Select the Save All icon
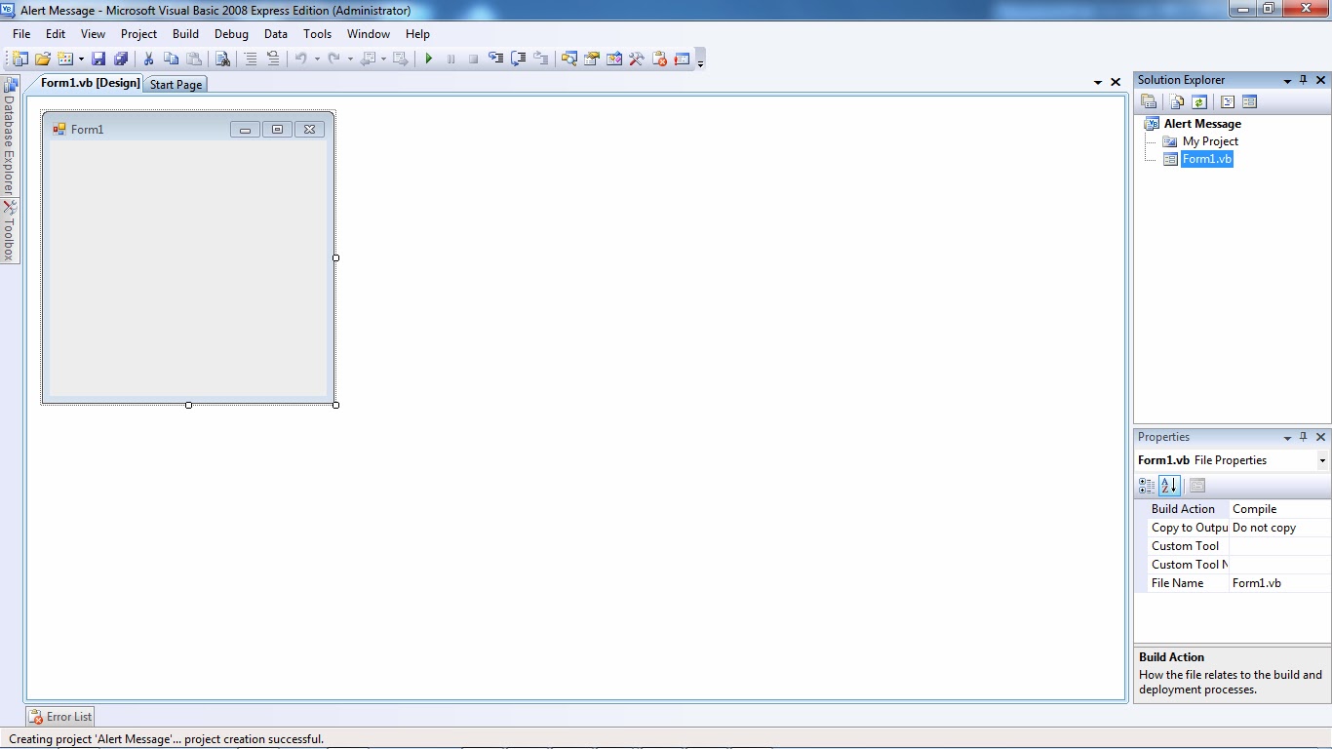 click(121, 59)
